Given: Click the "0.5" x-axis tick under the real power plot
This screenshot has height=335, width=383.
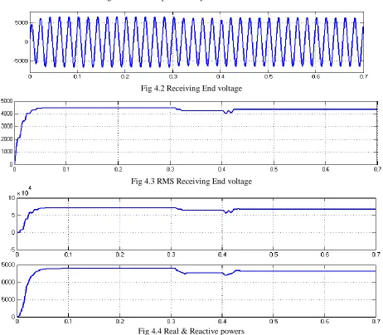Looking at the screenshot, I should [274, 255].
